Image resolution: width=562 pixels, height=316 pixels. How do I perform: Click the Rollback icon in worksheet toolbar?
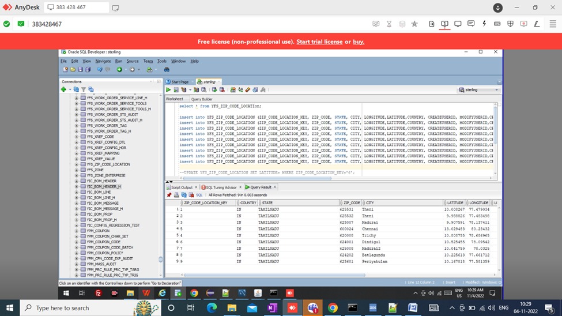pyautogui.click(x=221, y=90)
